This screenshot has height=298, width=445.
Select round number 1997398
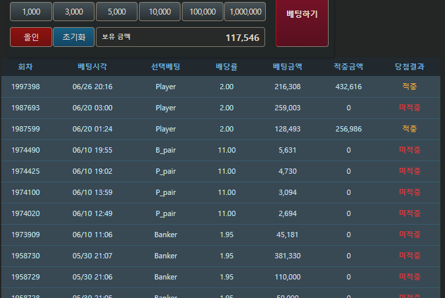26,87
